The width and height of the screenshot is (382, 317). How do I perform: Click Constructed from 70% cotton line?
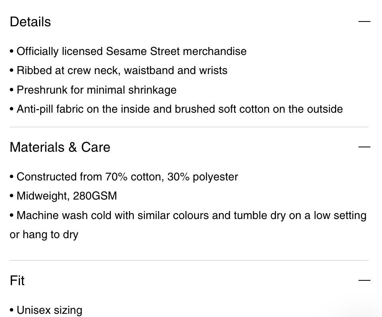coord(124,177)
